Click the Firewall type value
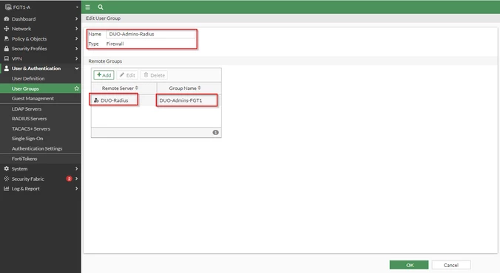Screen dimensions: 500x273 [x=115, y=44]
